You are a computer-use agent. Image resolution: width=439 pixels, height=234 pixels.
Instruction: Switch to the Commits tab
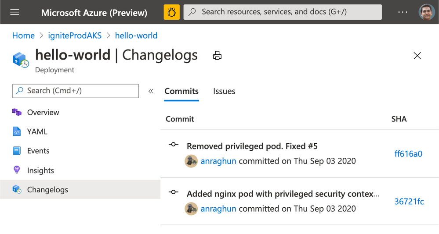[181, 91]
